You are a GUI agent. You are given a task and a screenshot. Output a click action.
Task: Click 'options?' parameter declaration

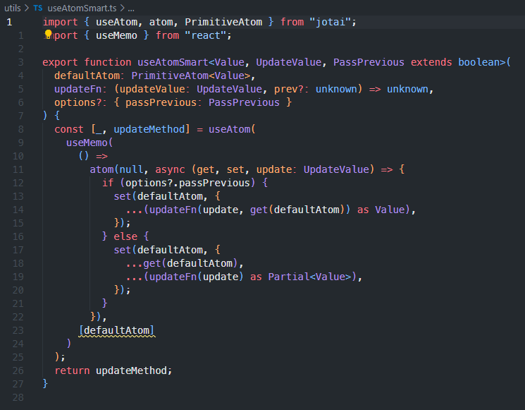coord(78,102)
